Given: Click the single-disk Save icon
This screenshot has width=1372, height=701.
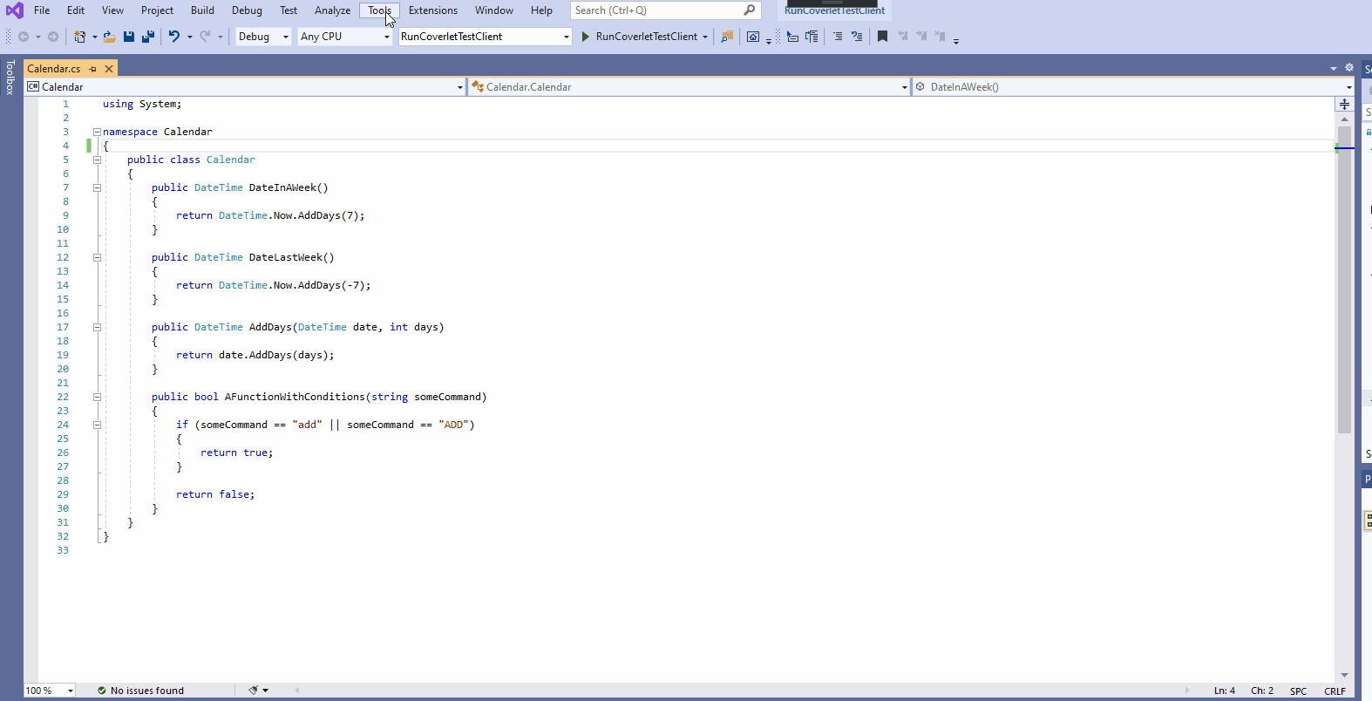Looking at the screenshot, I should 129,37.
